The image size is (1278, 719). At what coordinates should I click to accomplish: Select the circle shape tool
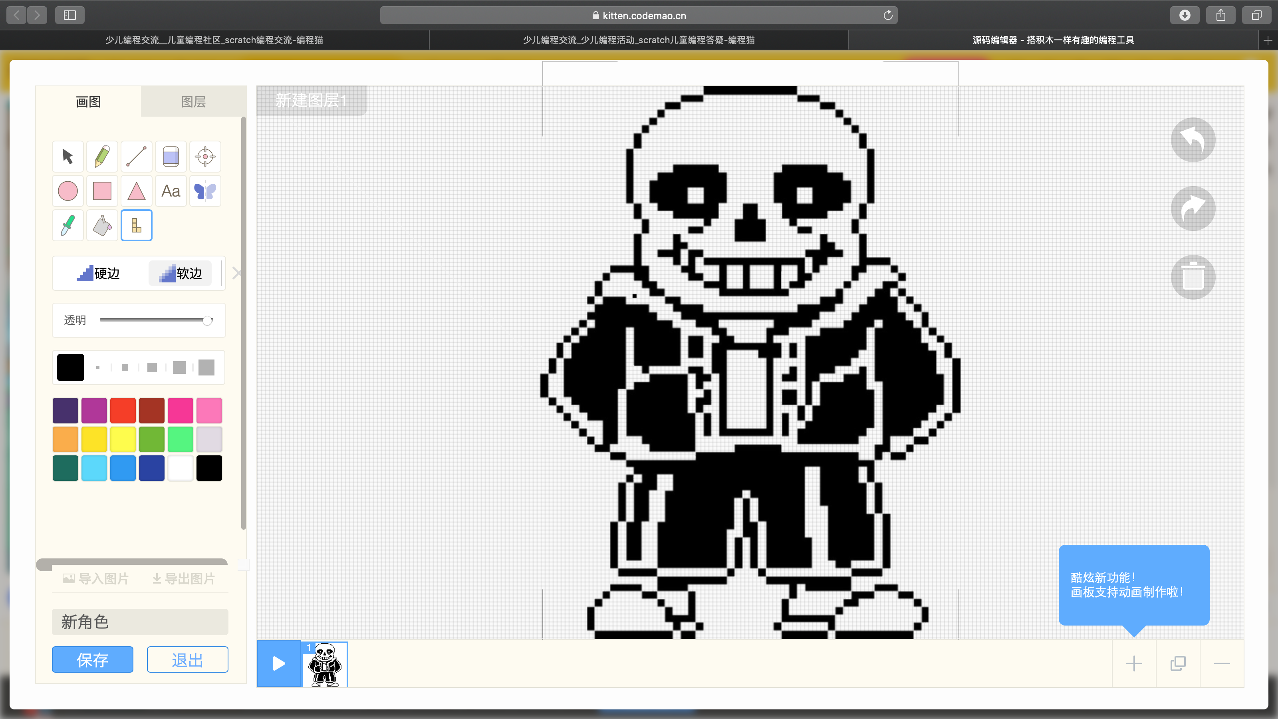67,191
